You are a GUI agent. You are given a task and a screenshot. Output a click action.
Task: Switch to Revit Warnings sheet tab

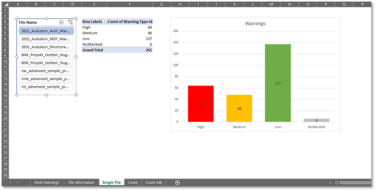[47, 182]
